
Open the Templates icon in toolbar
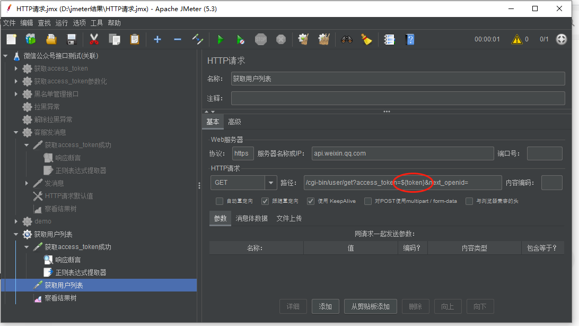[x=31, y=39]
